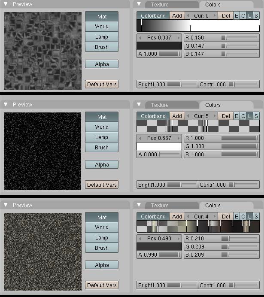Increase Pos 0.493 with right arrow
This screenshot has height=297, width=264.
tap(179, 239)
